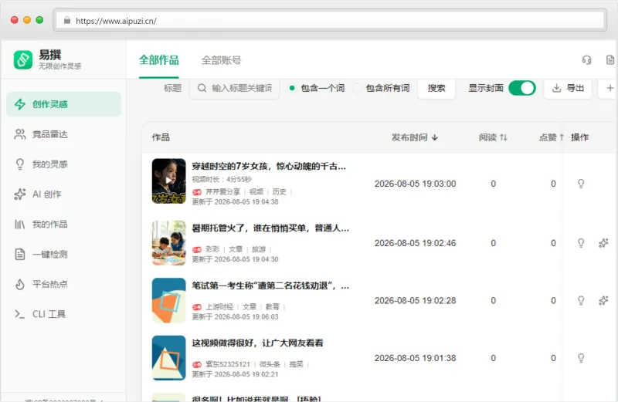This screenshot has height=402, width=618.
Task: Click the 旅游 category tag
Action: (x=259, y=250)
